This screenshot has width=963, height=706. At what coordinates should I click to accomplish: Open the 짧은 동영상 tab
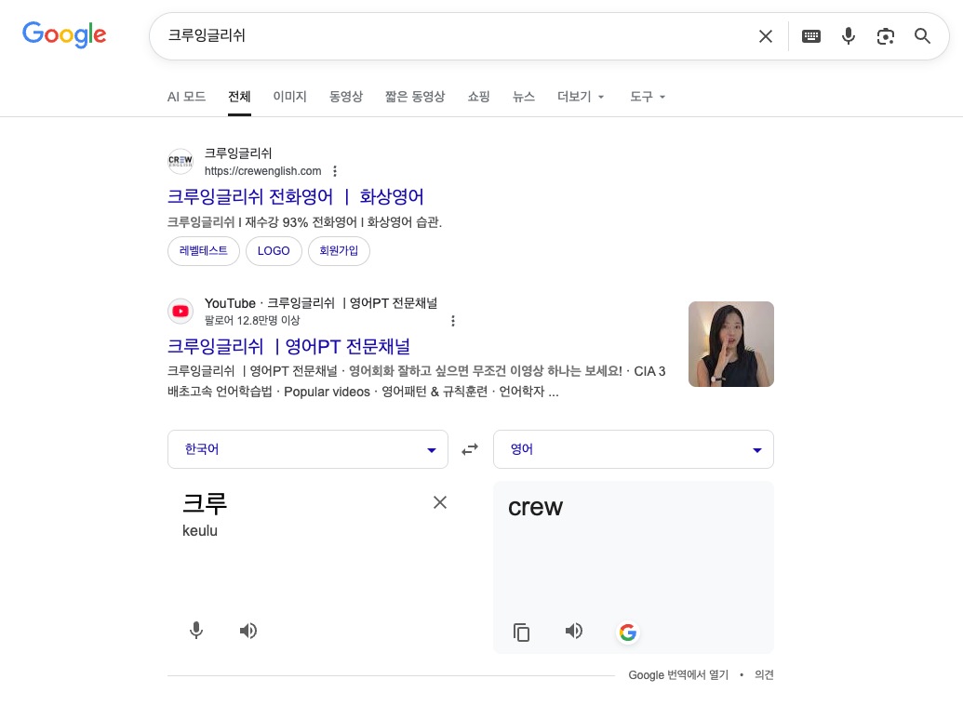(415, 97)
